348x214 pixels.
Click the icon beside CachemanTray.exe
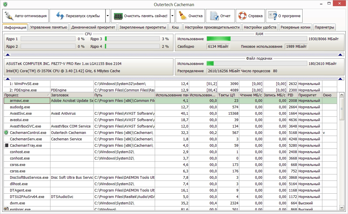[7, 146]
